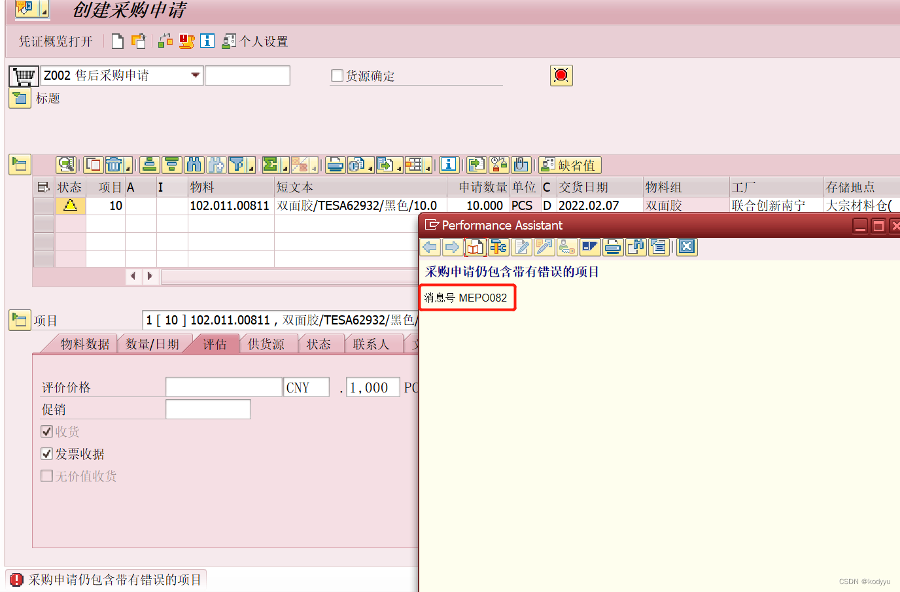
Task: Click message number text MEPO082
Action: pos(483,298)
